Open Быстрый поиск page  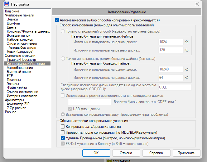click(x=19, y=72)
